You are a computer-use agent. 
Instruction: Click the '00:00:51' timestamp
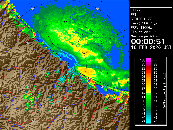(x=148, y=41)
